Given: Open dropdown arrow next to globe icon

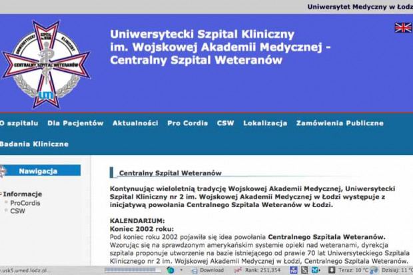Looking at the screenshot, I should [x=181, y=270].
